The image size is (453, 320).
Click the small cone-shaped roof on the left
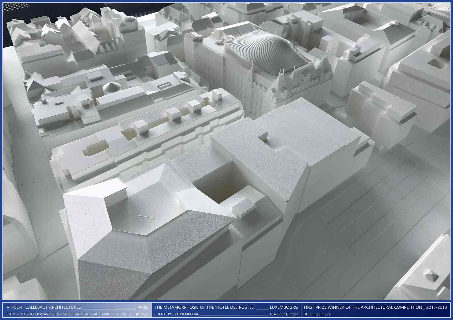point(111,87)
